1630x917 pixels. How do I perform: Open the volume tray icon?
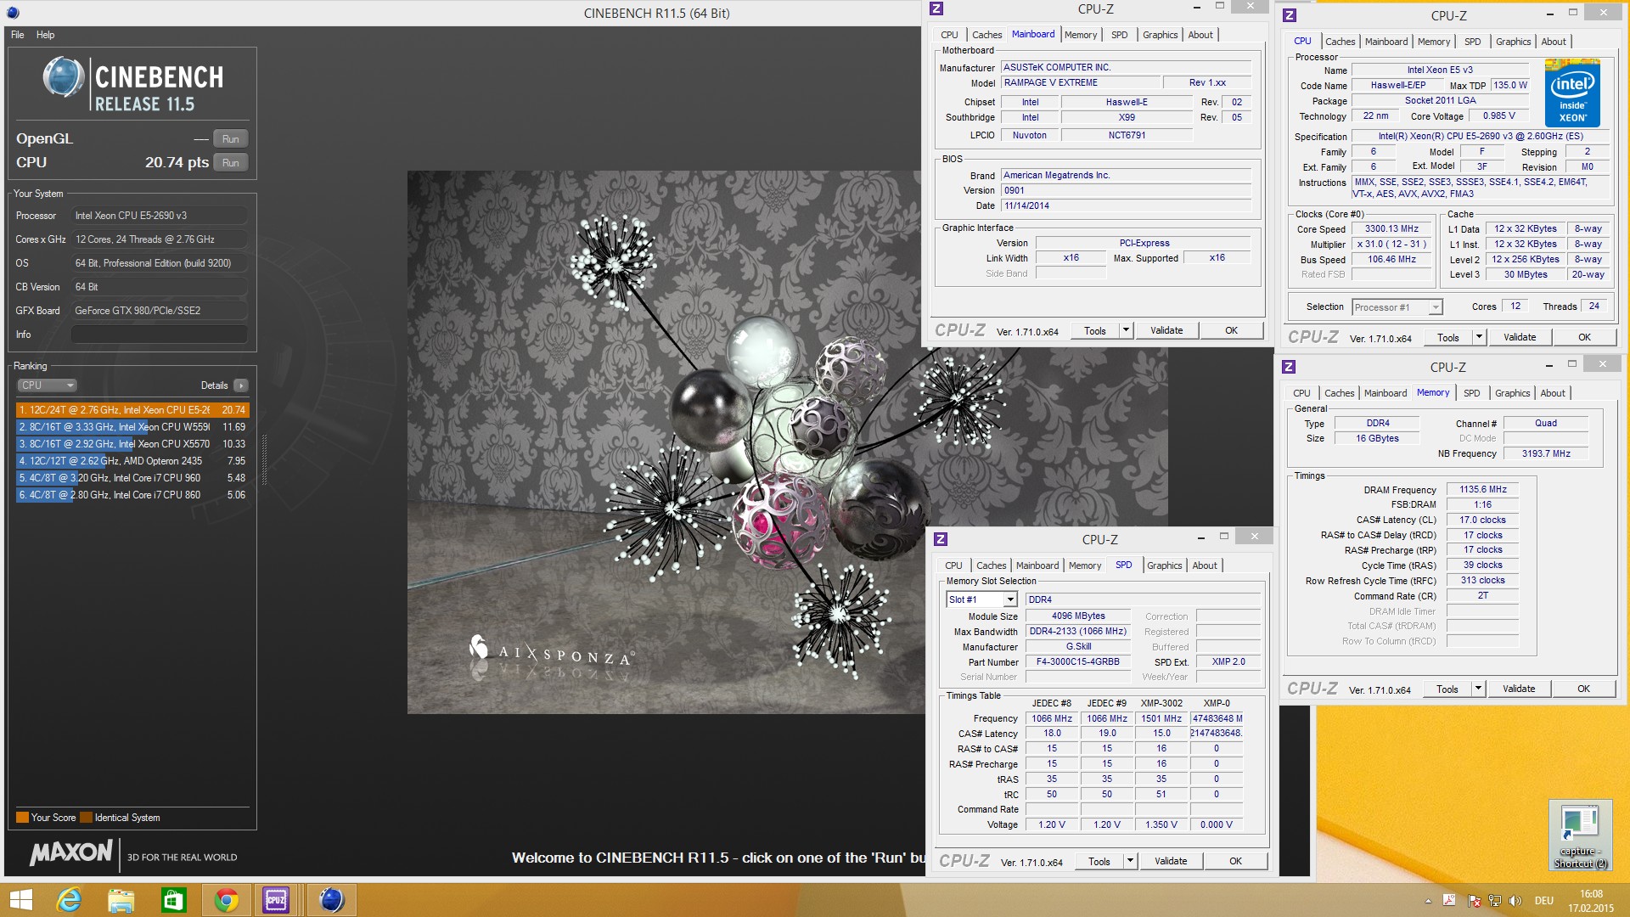[x=1515, y=901]
